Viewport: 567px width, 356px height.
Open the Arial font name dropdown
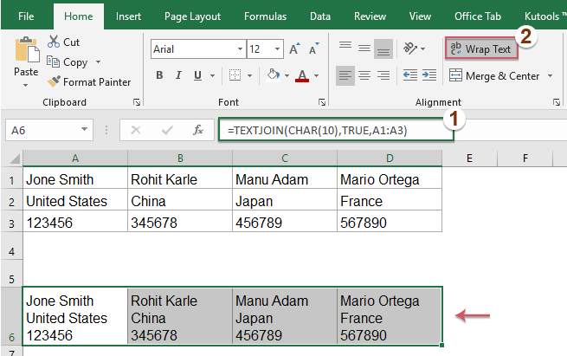point(240,49)
